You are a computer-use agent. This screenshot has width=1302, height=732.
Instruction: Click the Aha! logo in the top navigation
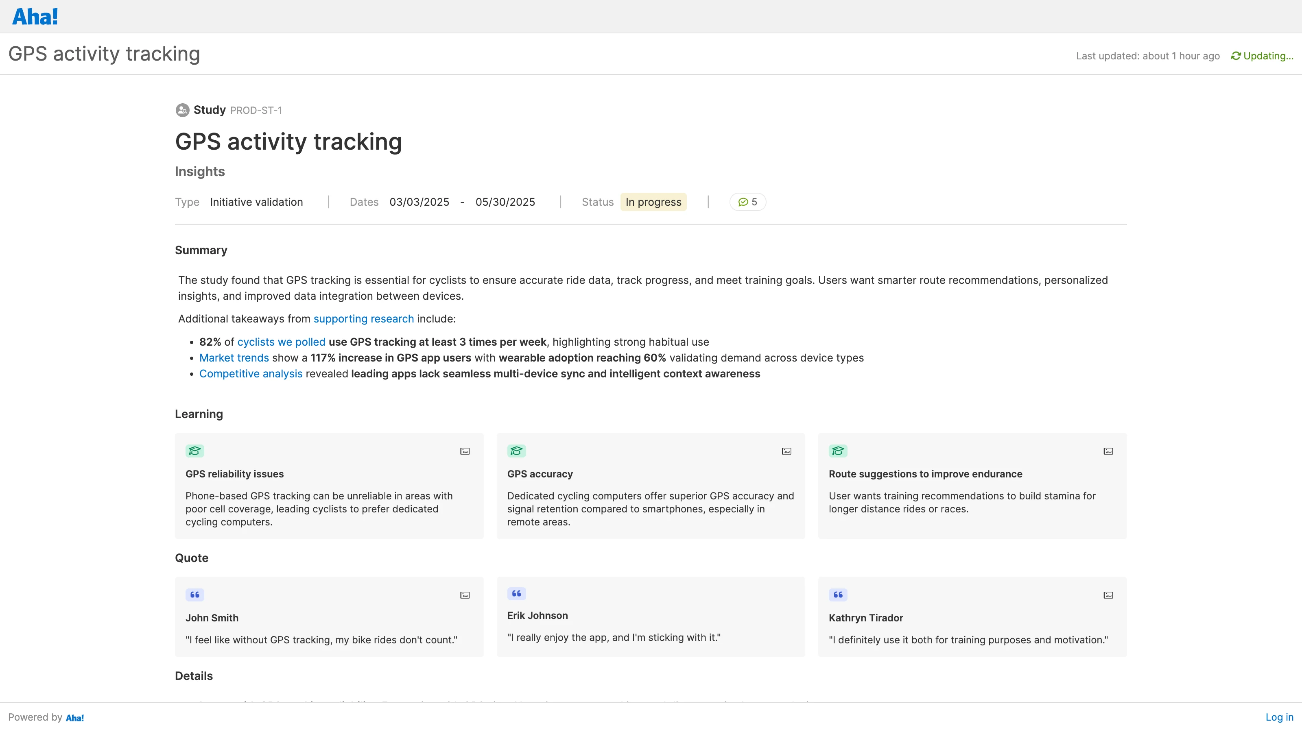[34, 16]
